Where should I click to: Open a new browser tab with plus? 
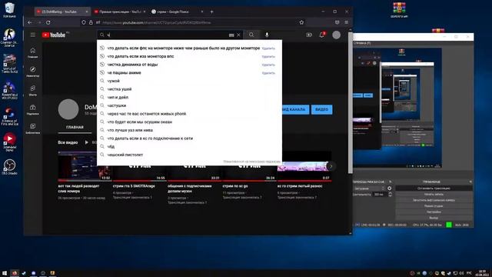tap(212, 12)
